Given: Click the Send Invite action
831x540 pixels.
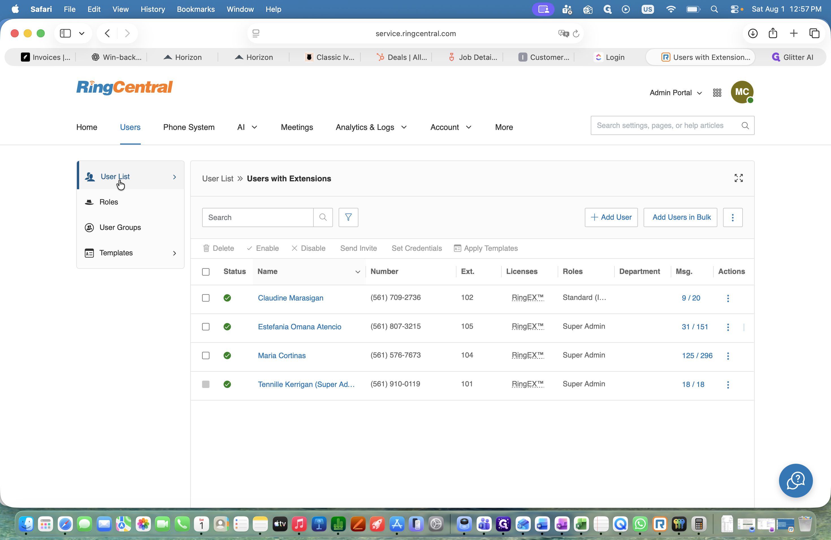Looking at the screenshot, I should [359, 248].
